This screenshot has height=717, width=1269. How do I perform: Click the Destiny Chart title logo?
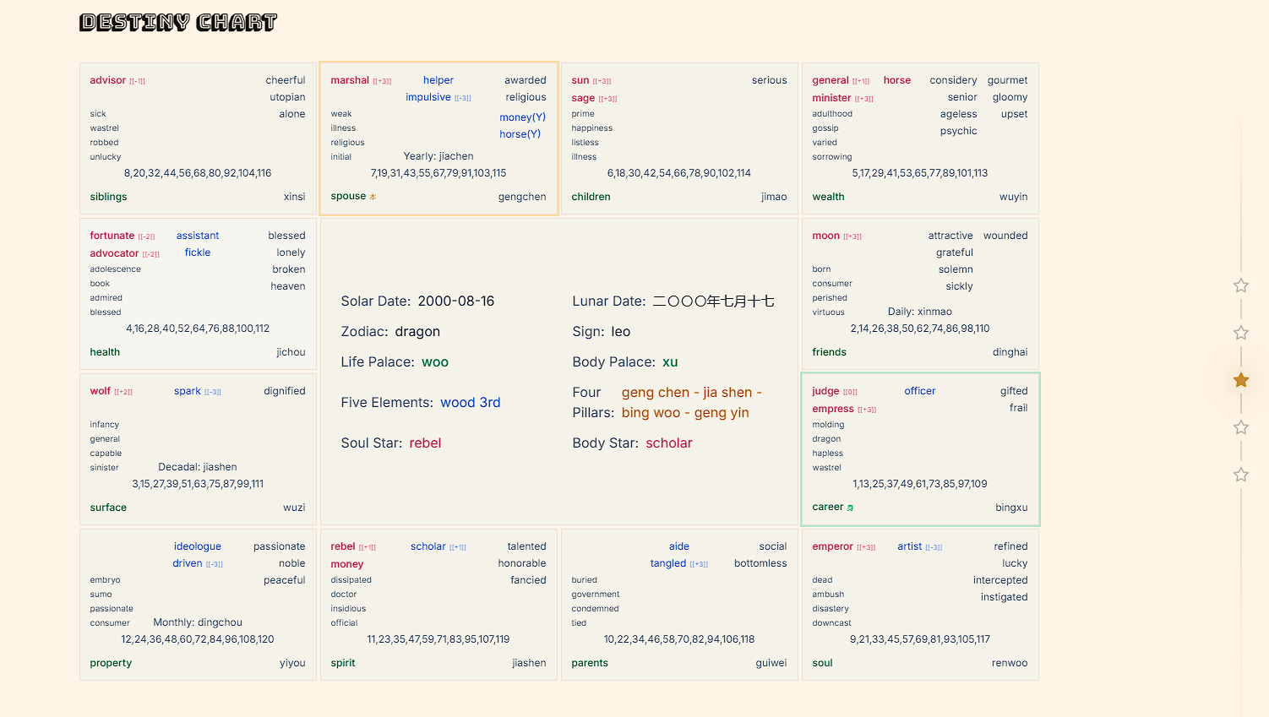[178, 23]
